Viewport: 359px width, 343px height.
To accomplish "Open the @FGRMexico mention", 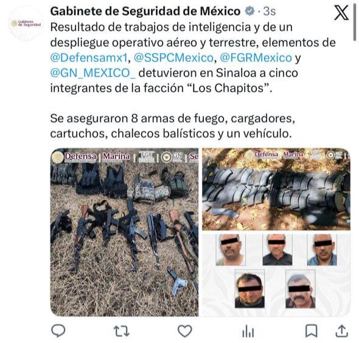I will point(256,58).
